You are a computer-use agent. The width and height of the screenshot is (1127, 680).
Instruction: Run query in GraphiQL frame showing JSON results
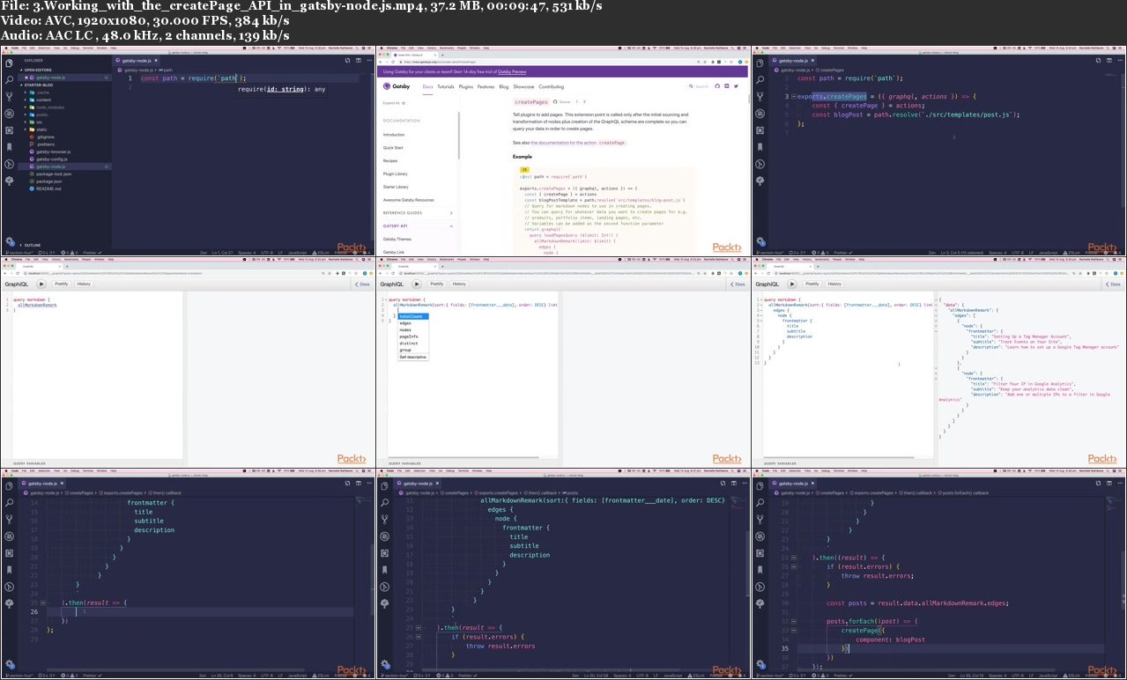tap(794, 284)
